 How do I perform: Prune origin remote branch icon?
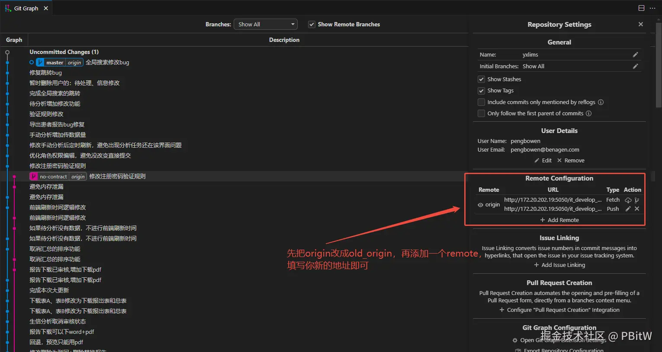637,200
